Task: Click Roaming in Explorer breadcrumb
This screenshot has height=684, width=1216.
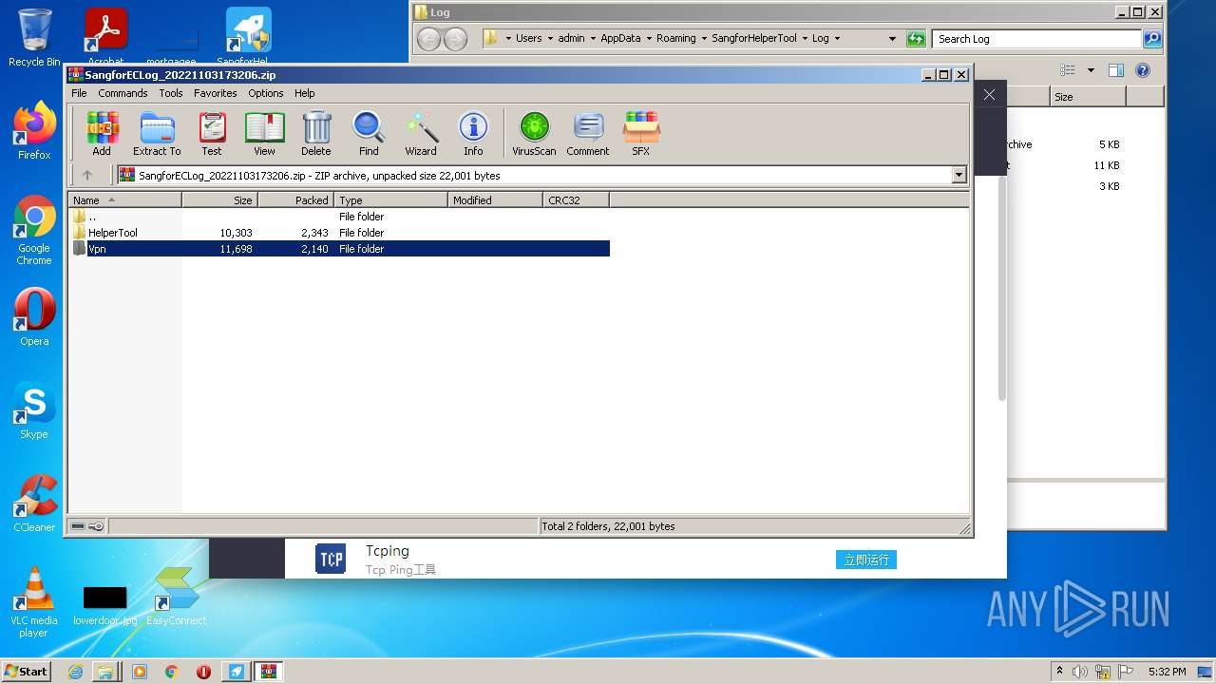Action: pos(675,39)
